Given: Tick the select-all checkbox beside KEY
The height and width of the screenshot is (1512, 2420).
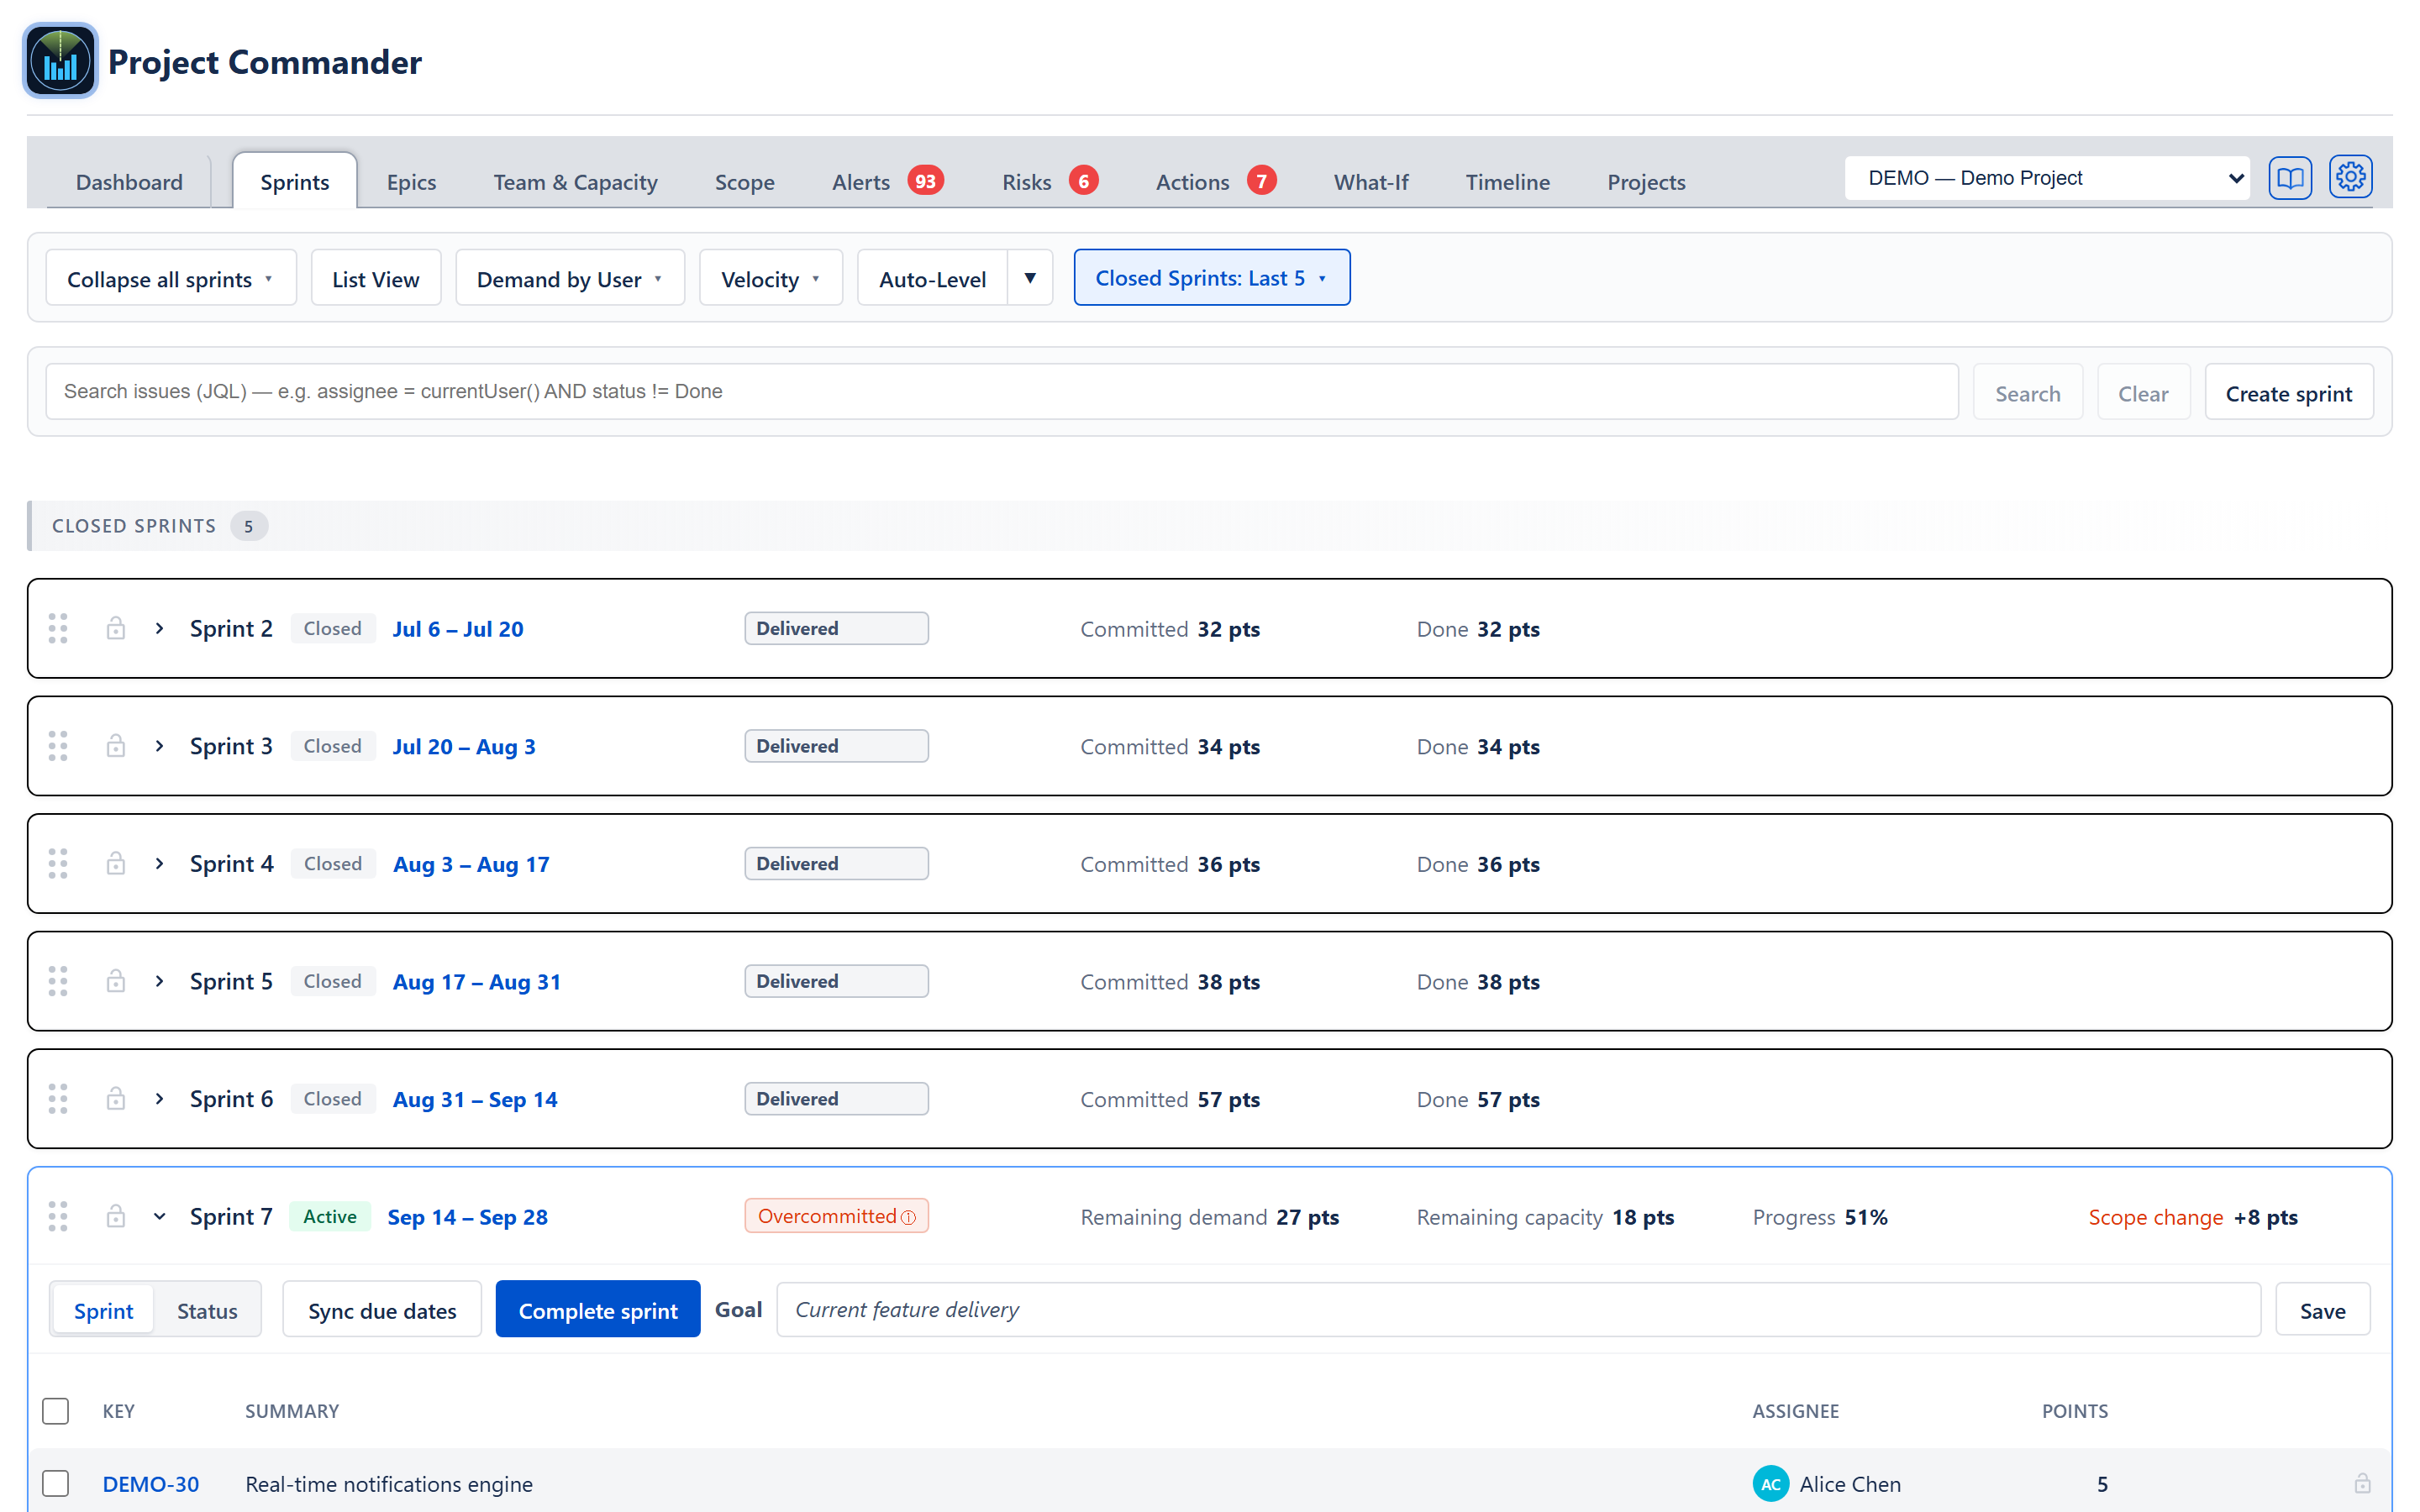Looking at the screenshot, I should coord(56,1411).
